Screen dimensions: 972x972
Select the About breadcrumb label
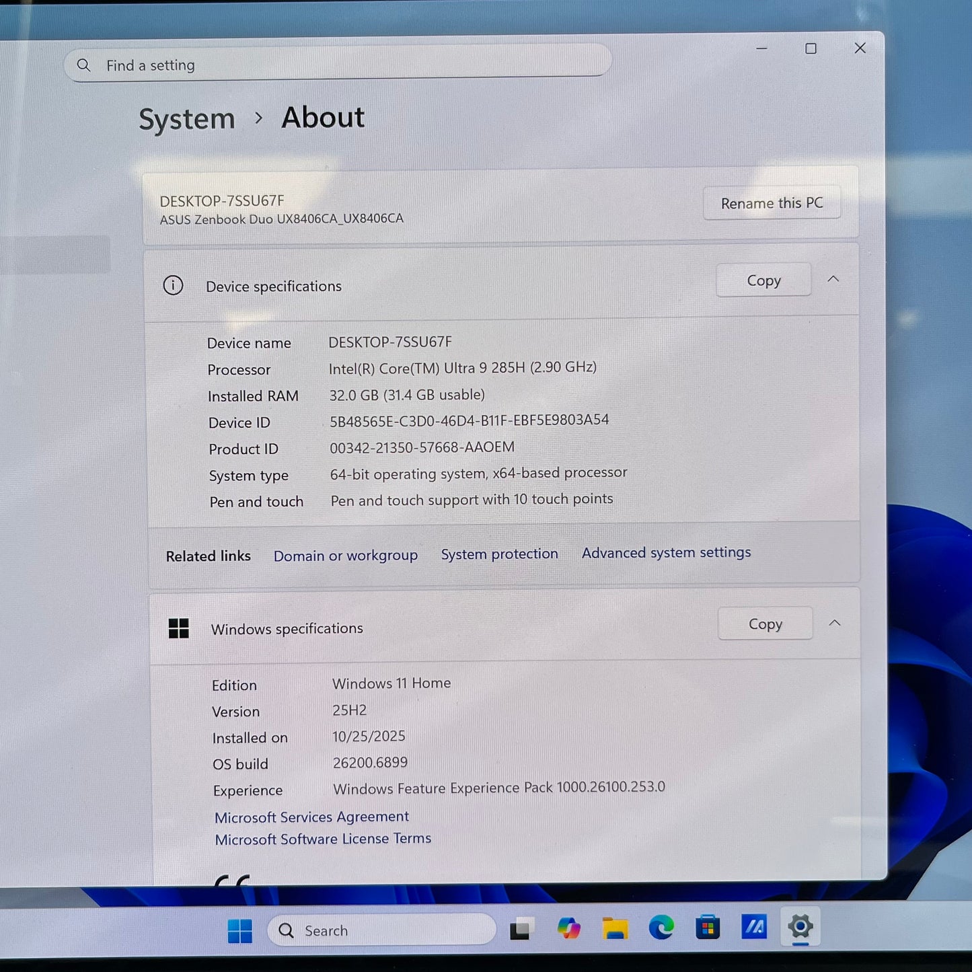(x=323, y=117)
